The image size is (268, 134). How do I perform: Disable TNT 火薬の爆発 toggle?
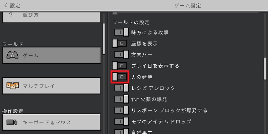[x=121, y=99]
